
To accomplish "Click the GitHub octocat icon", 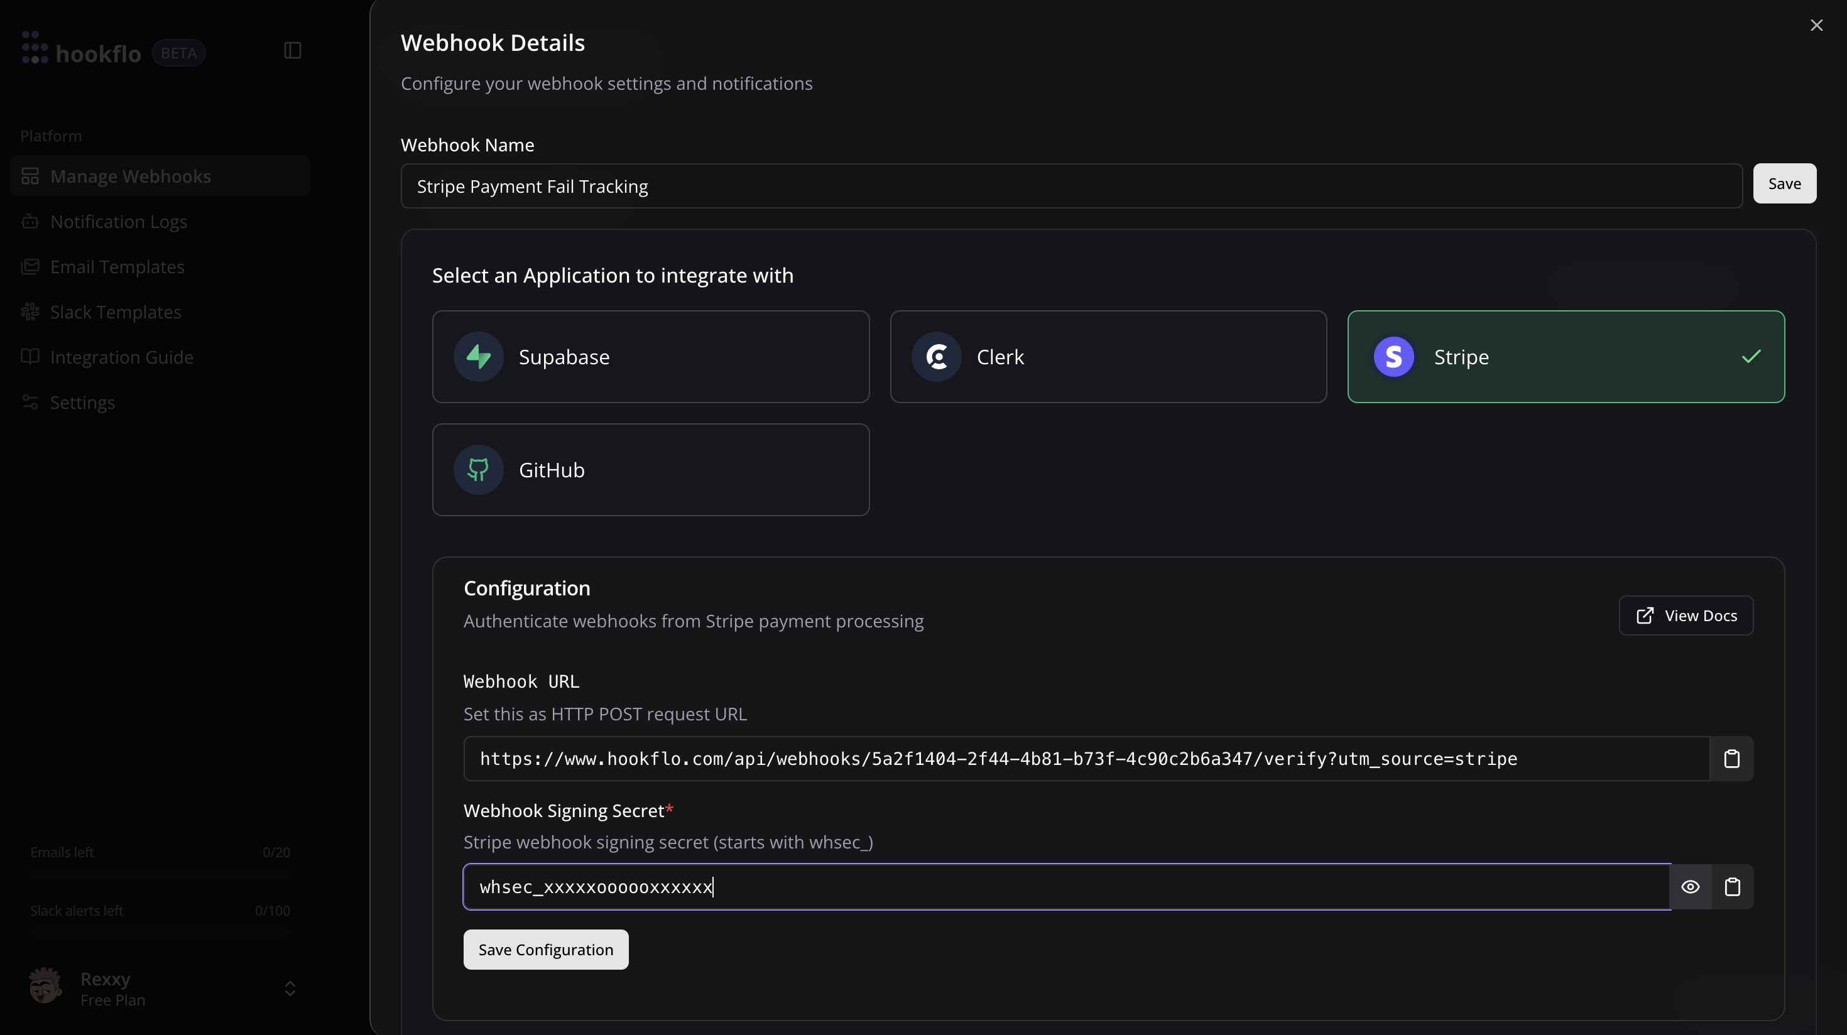I will tap(478, 470).
